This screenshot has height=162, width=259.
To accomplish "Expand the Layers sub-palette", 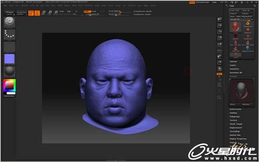I will [x=233, y=65].
